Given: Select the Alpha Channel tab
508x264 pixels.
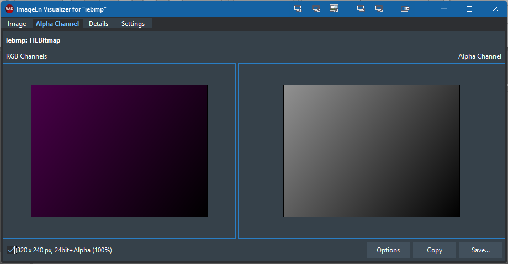Looking at the screenshot, I should pyautogui.click(x=57, y=24).
